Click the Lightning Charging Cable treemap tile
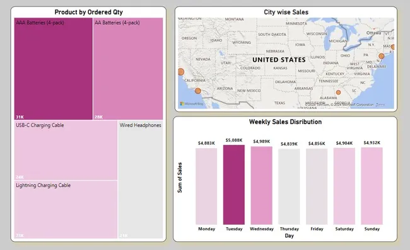Viewport: 410px width, 250px height. pos(66,209)
